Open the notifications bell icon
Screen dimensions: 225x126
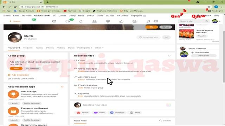[x=81, y=21]
